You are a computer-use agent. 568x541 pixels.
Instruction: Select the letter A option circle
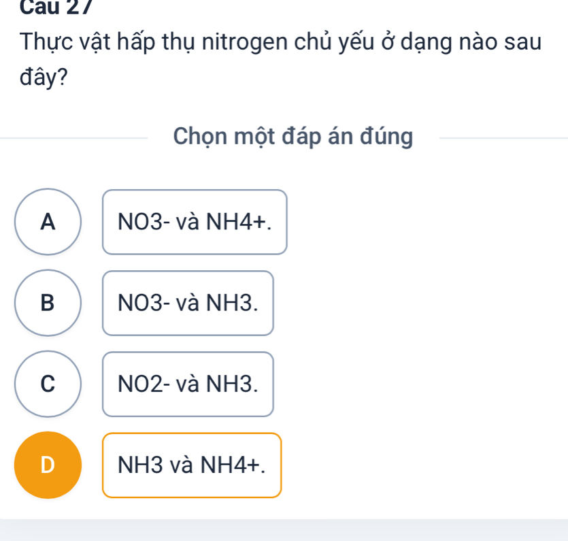(48, 222)
